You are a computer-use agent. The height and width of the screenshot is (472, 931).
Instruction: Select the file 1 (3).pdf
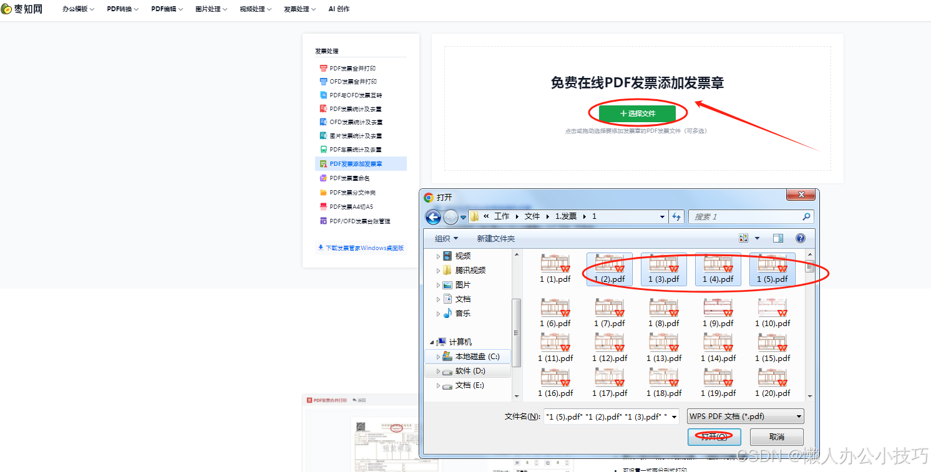click(x=664, y=269)
